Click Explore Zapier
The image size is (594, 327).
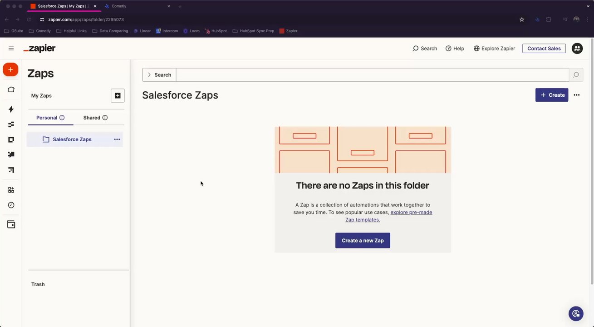[494, 49]
